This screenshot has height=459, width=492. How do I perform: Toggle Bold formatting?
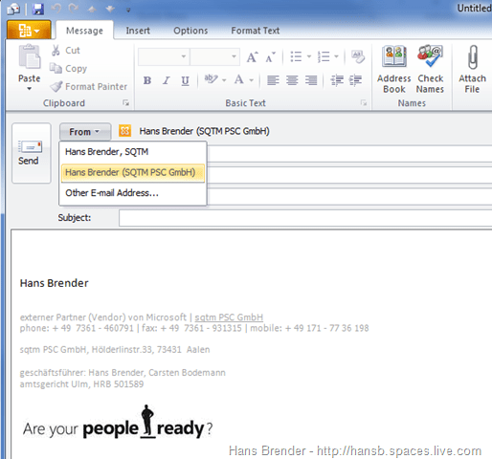(x=147, y=80)
